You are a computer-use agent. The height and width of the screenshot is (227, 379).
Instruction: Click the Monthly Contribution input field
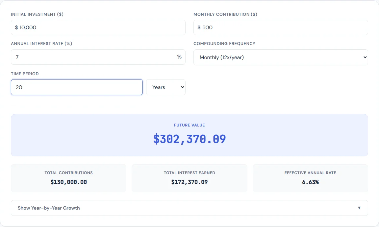click(281, 27)
